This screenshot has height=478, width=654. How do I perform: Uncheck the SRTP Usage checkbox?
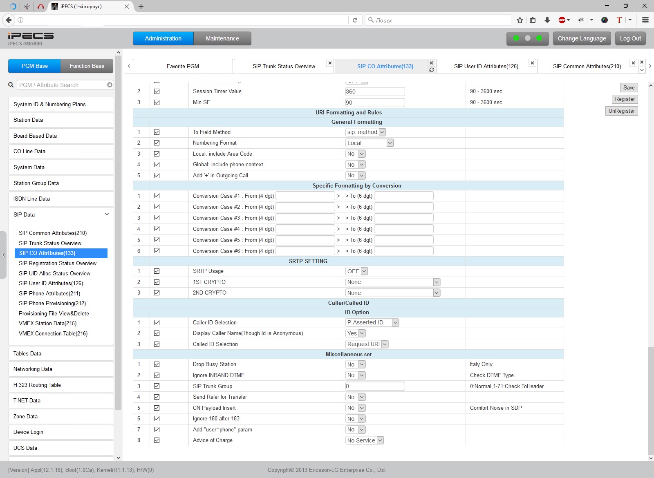(157, 271)
